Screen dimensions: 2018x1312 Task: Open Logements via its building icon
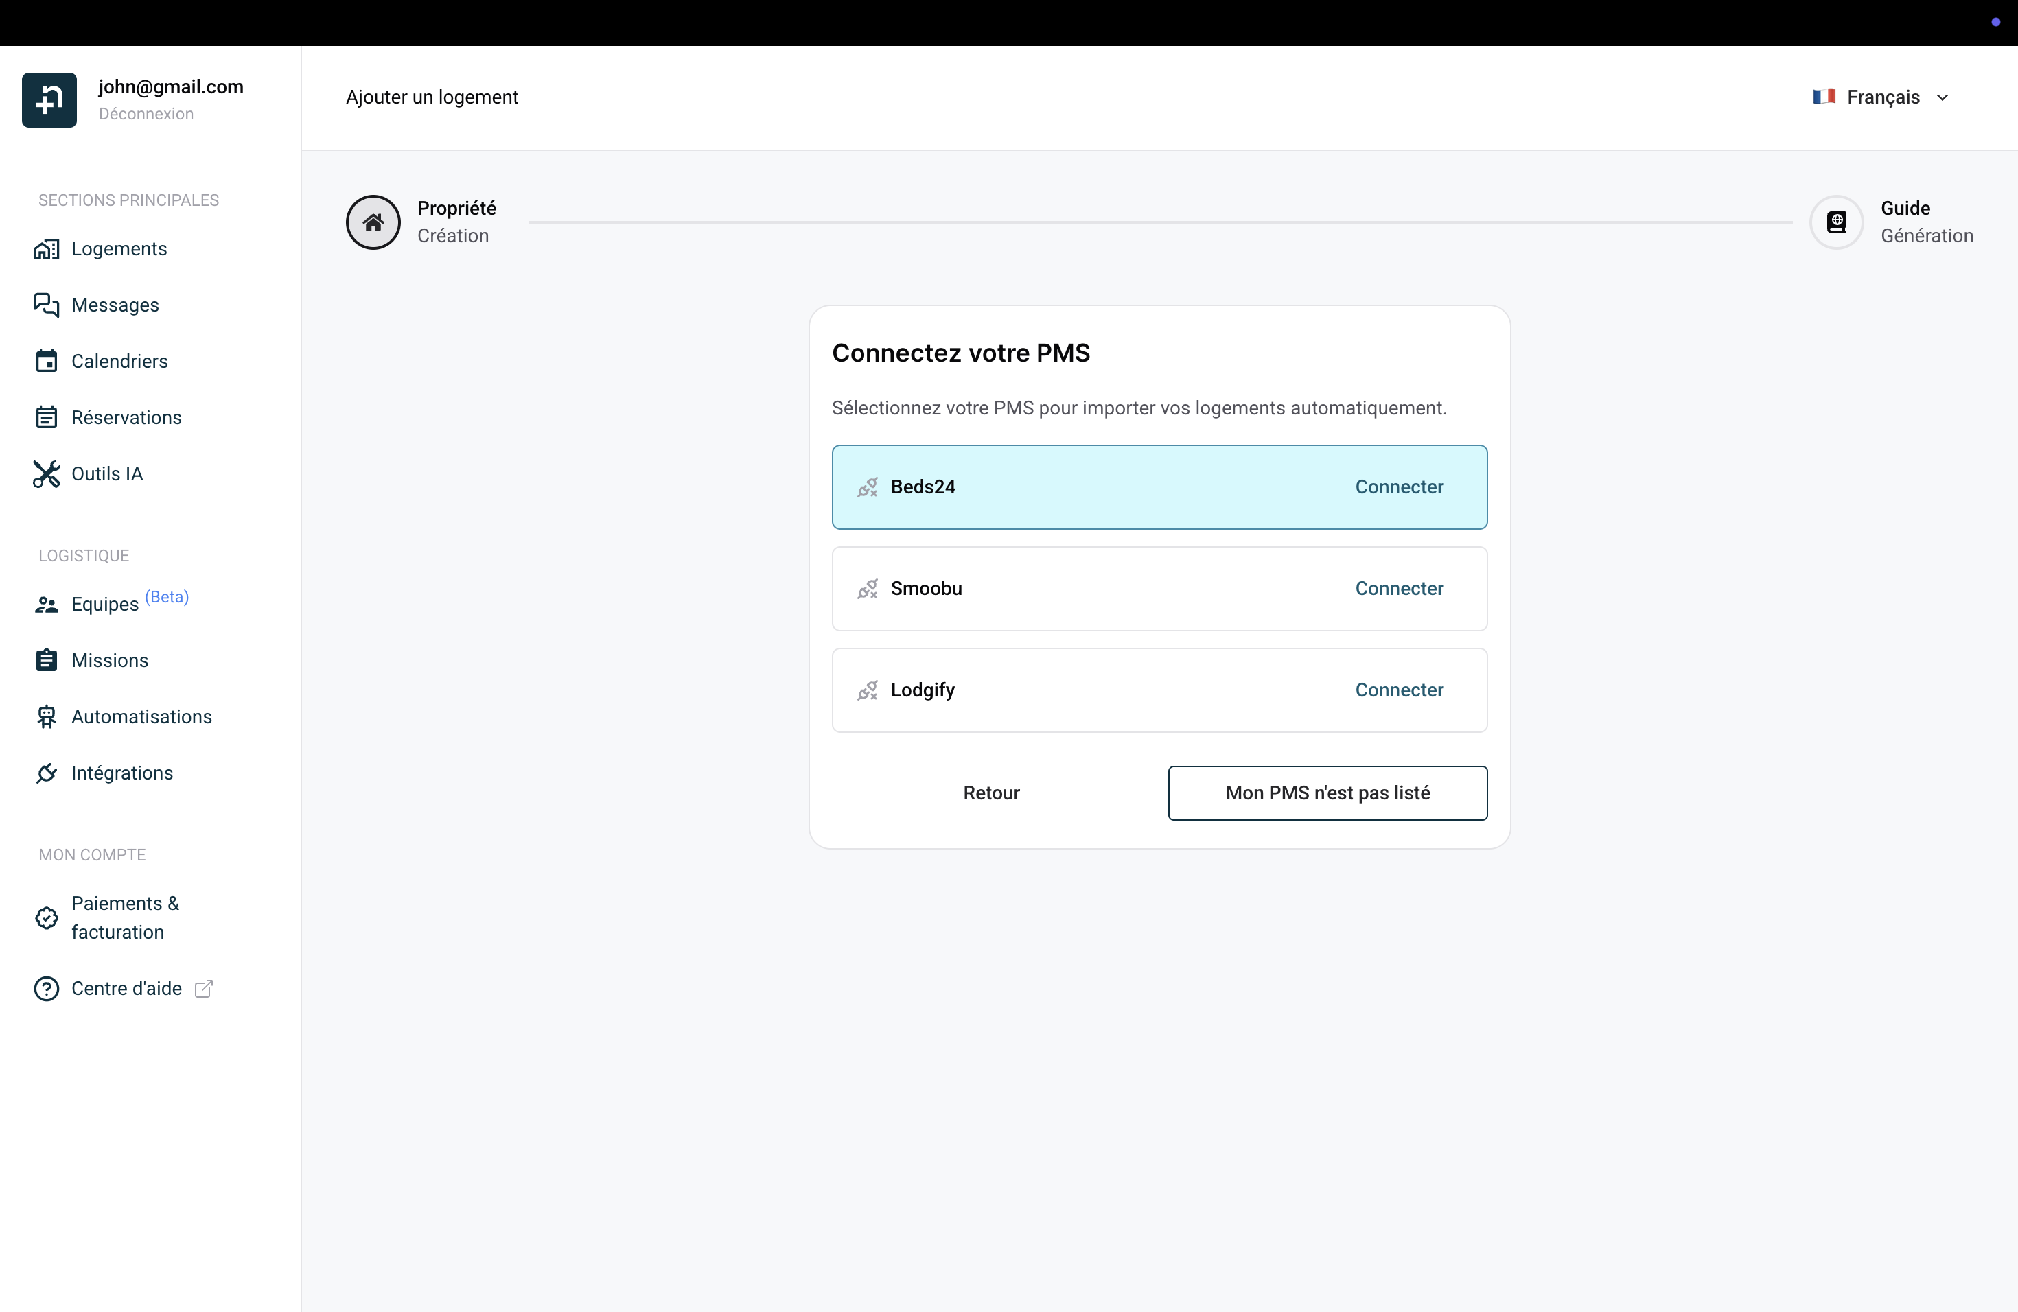point(47,249)
